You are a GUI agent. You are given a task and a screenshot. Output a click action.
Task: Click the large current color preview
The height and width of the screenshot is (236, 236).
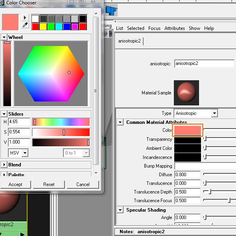pos(10,22)
